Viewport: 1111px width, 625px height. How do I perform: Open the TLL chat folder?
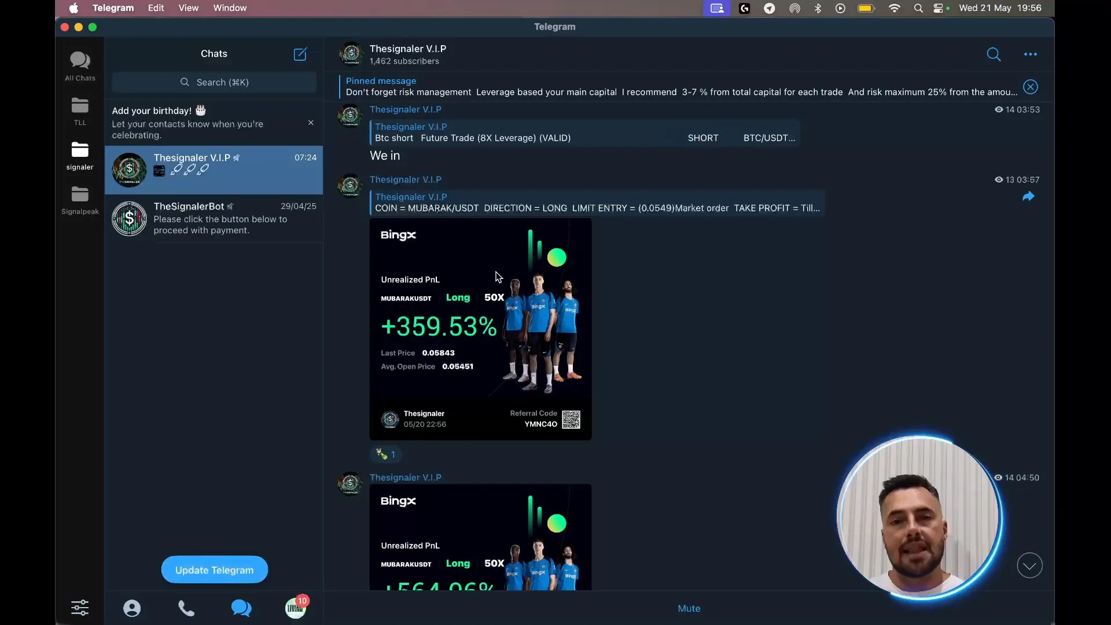(x=80, y=111)
